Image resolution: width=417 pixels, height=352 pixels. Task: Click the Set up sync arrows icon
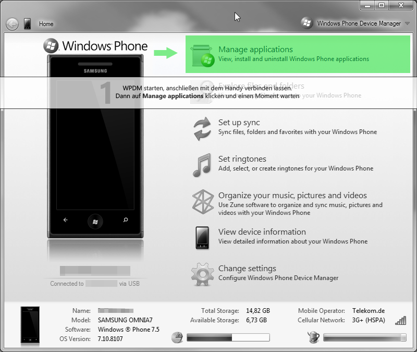coord(202,129)
